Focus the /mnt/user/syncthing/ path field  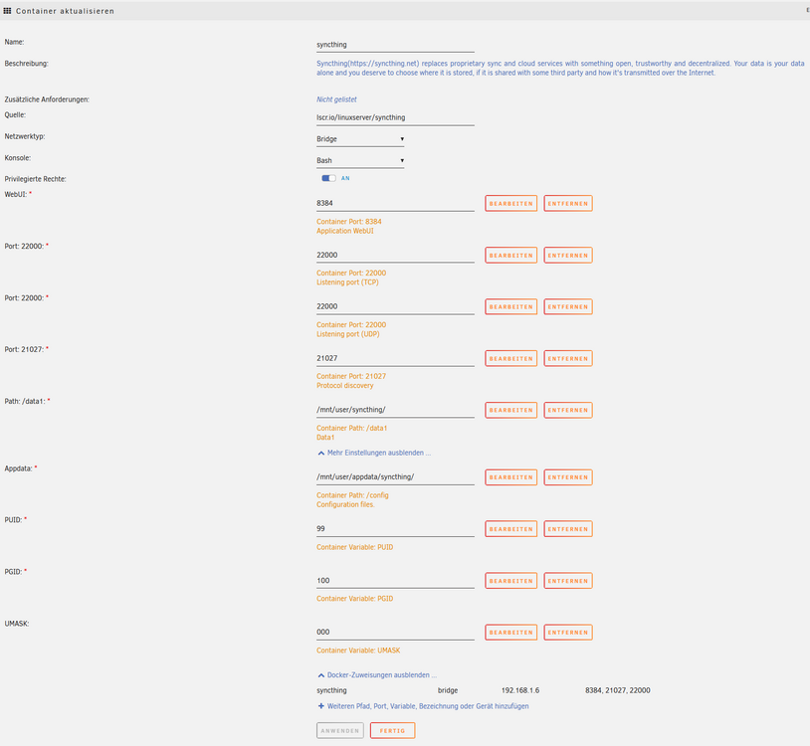tap(395, 410)
